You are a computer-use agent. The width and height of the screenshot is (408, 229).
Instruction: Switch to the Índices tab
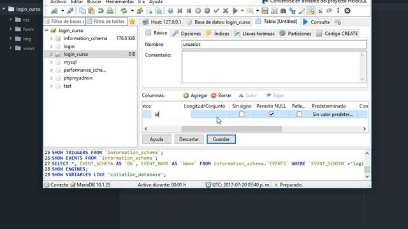(x=217, y=34)
